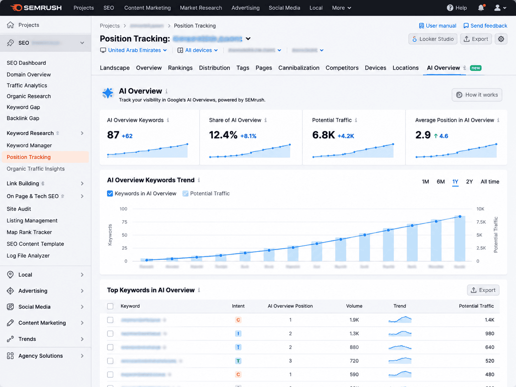Click the Looker Studio button

[433, 39]
